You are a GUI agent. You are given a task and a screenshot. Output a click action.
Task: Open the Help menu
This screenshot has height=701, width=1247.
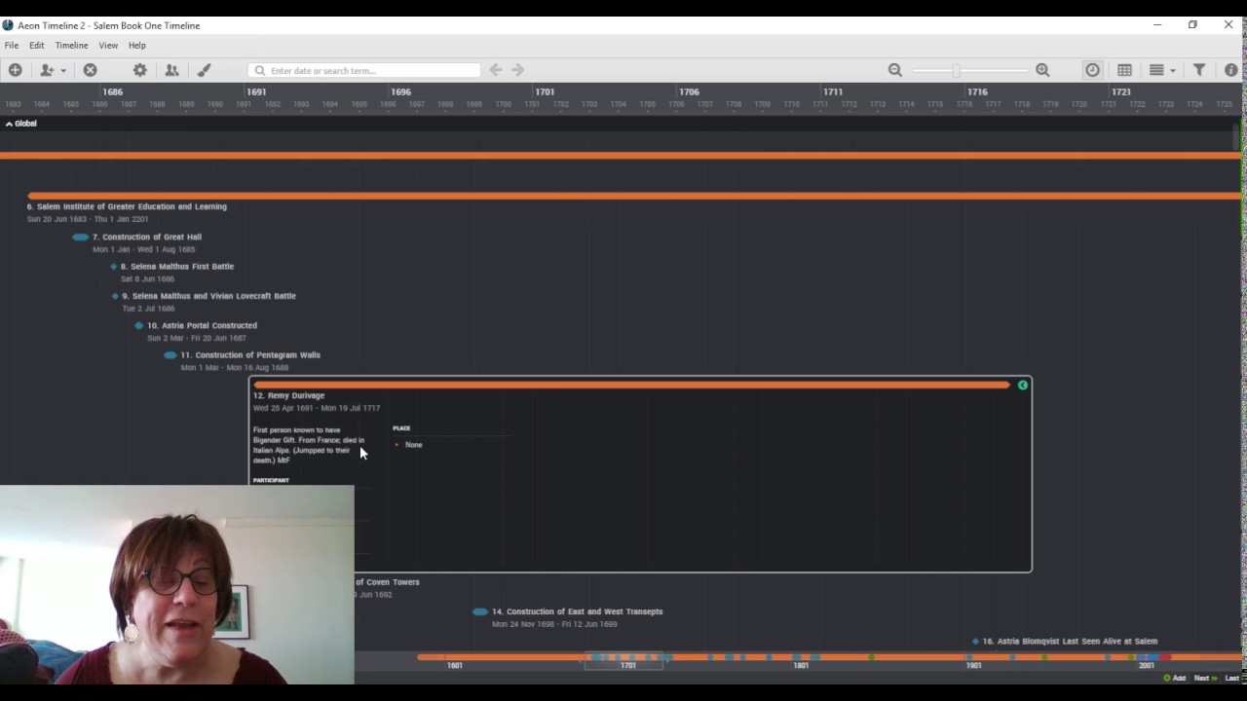[137, 46]
